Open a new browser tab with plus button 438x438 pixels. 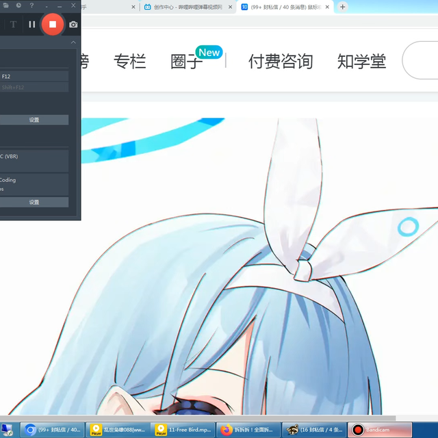point(342,7)
